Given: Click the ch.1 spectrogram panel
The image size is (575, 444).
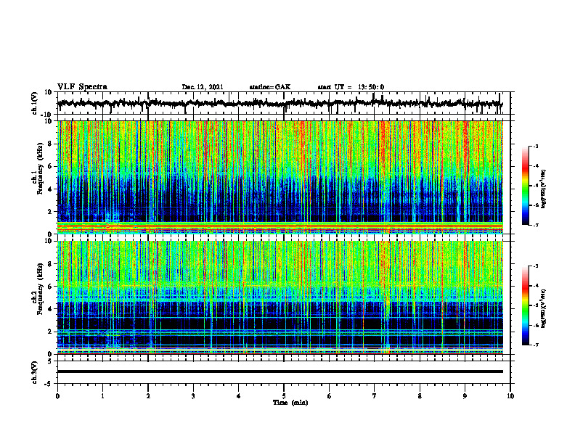Looking at the screenshot, I should click(x=280, y=177).
